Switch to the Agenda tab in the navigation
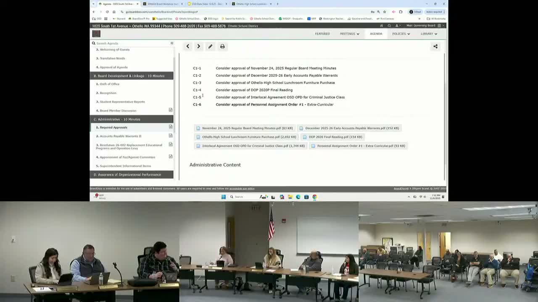 tap(376, 34)
